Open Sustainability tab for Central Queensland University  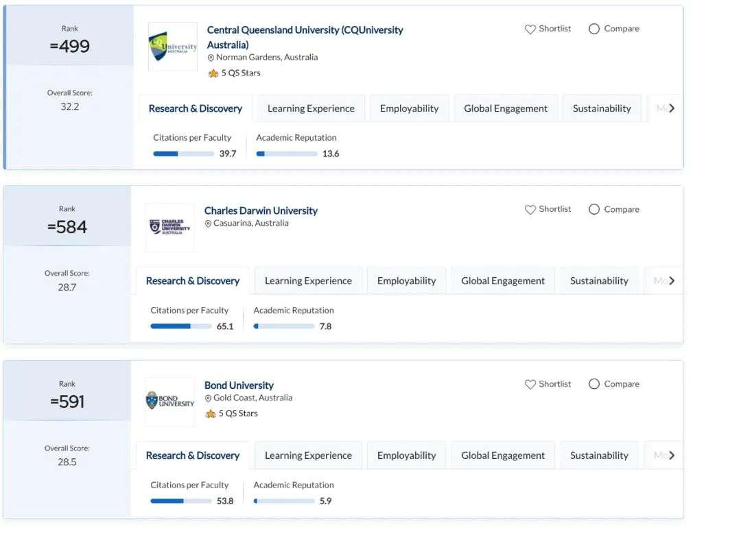point(602,108)
